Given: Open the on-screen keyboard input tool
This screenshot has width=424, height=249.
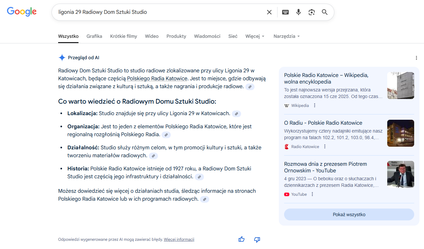Looking at the screenshot, I should point(285,12).
